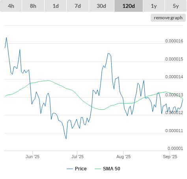Click the 0.000016 y-axis label
The width and height of the screenshot is (187, 179).
(174, 41)
